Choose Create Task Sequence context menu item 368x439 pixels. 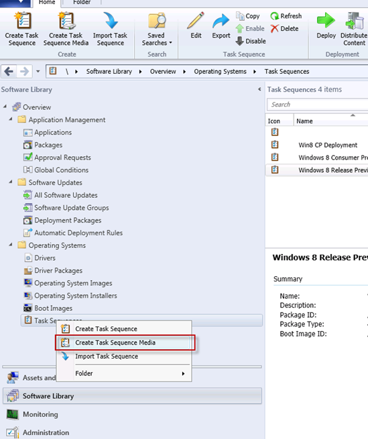[x=124, y=328]
